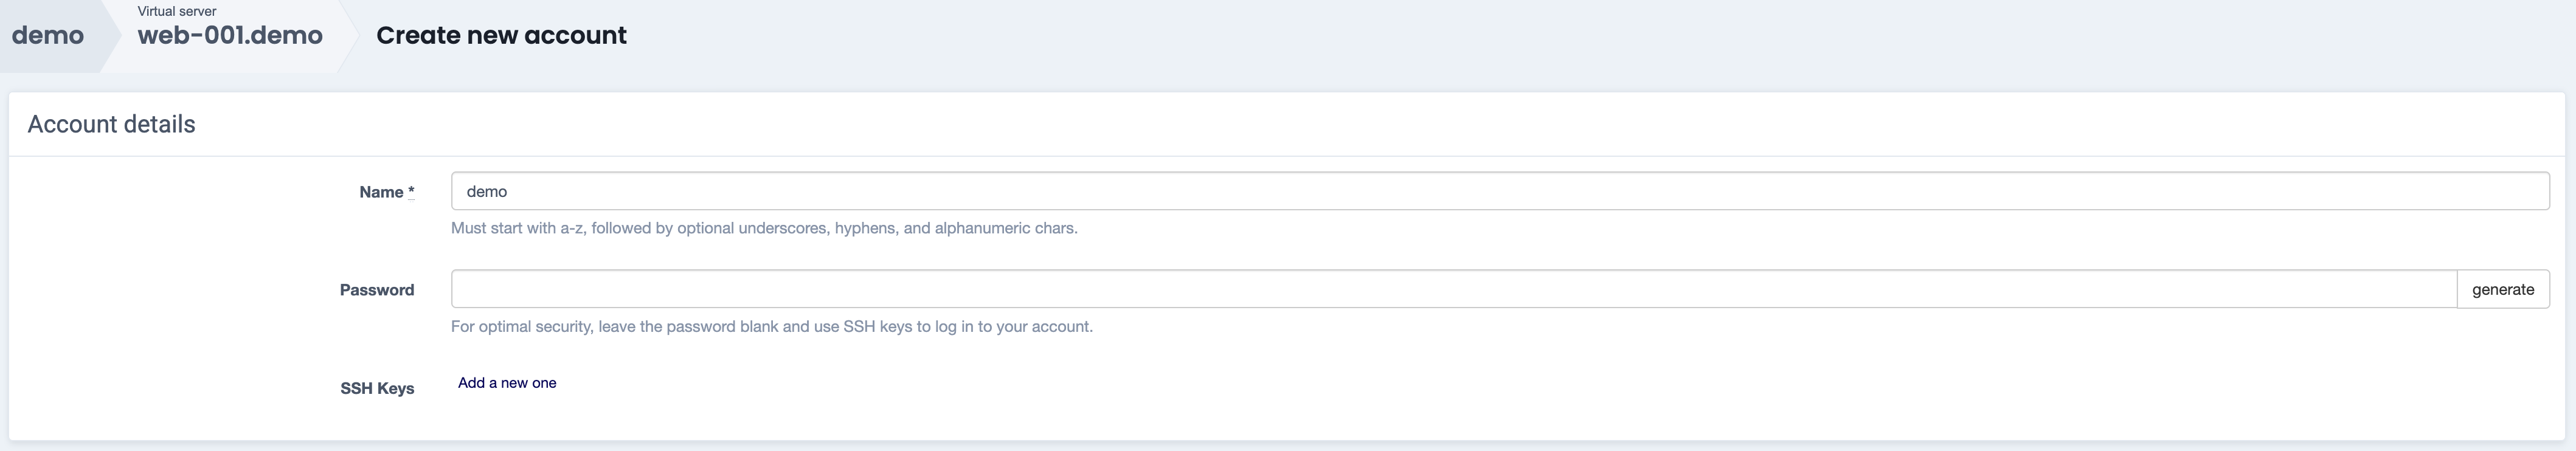Click the Account details section heading

pos(111,124)
